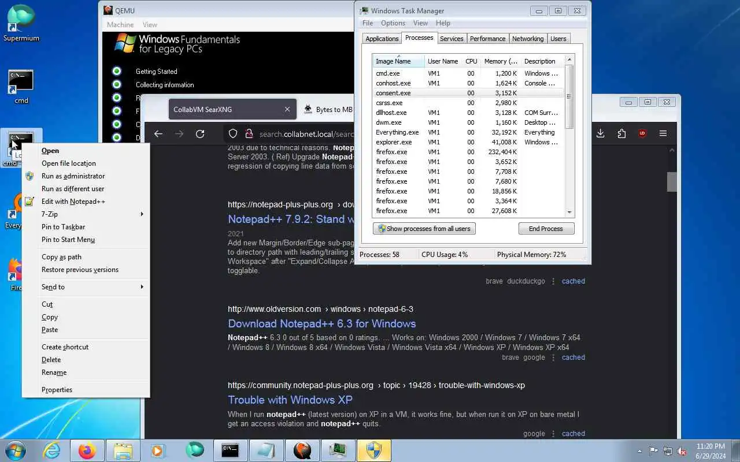The width and height of the screenshot is (740, 462).
Task: Choose Rename in context menu
Action: coord(86,372)
